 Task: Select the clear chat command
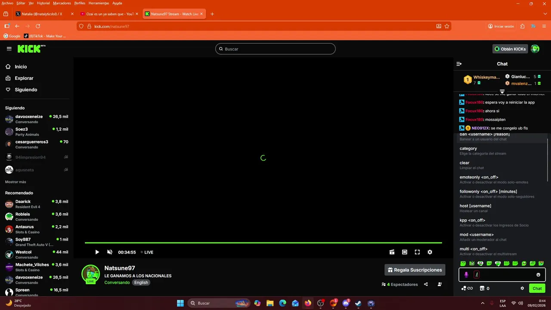pos(501,165)
